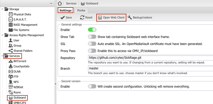Collapse the navigation panel with double-chevron button
The height and width of the screenshot is (104, 213).
[x=51, y=3]
